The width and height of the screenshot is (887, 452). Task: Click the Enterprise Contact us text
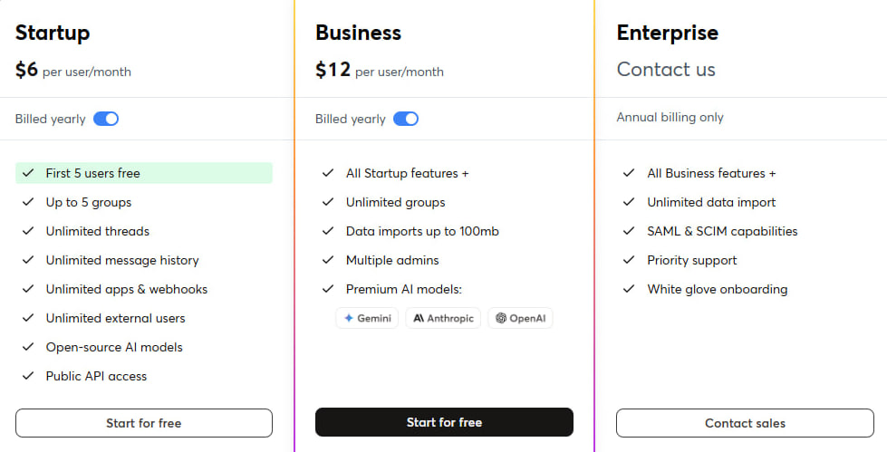(666, 70)
